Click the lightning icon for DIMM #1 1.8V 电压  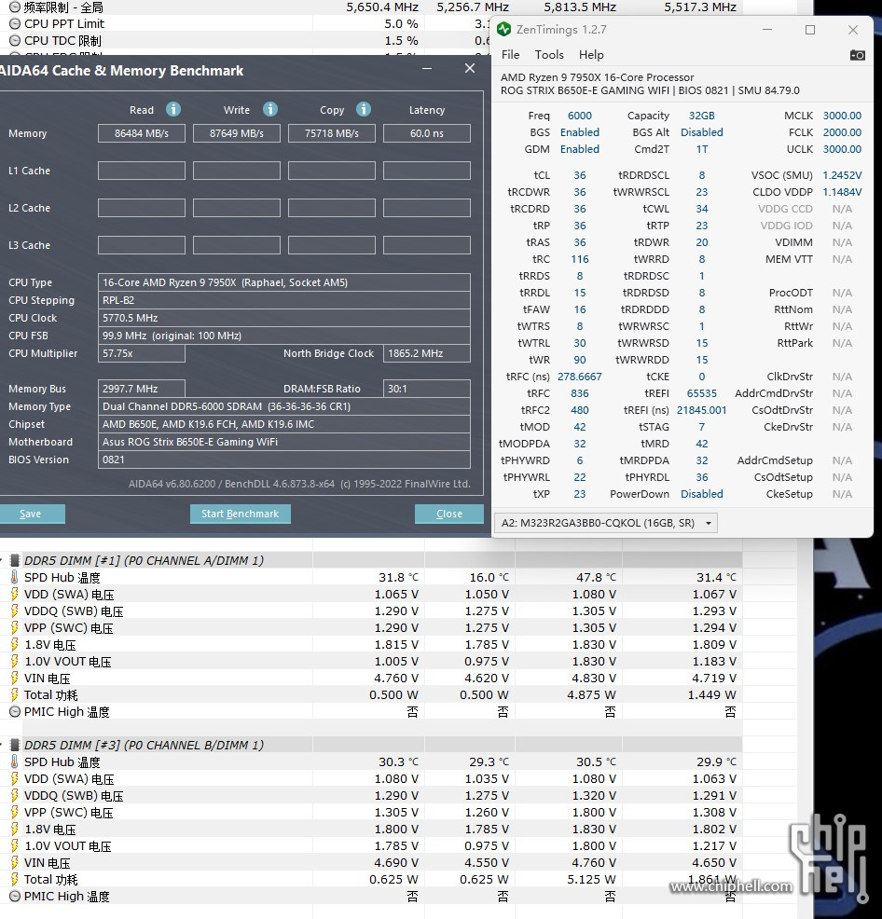[15, 645]
